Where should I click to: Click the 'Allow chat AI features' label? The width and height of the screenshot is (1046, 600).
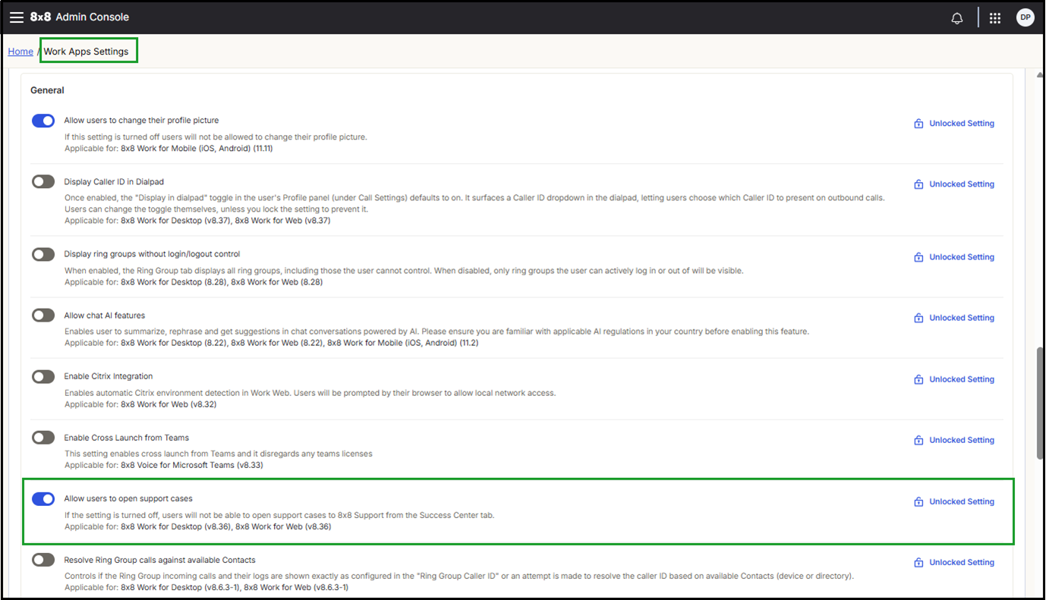point(105,316)
